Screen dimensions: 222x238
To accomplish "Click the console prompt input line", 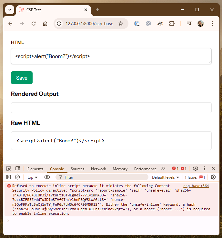I will [111, 221].
